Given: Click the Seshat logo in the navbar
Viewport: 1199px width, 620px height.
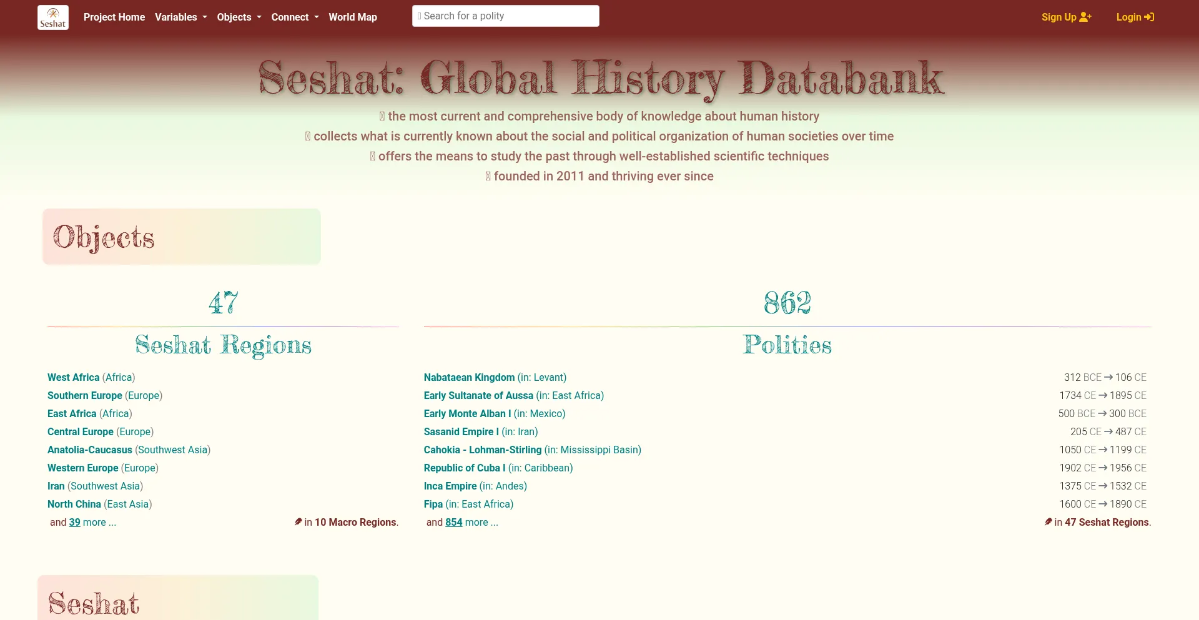Looking at the screenshot, I should pos(52,17).
